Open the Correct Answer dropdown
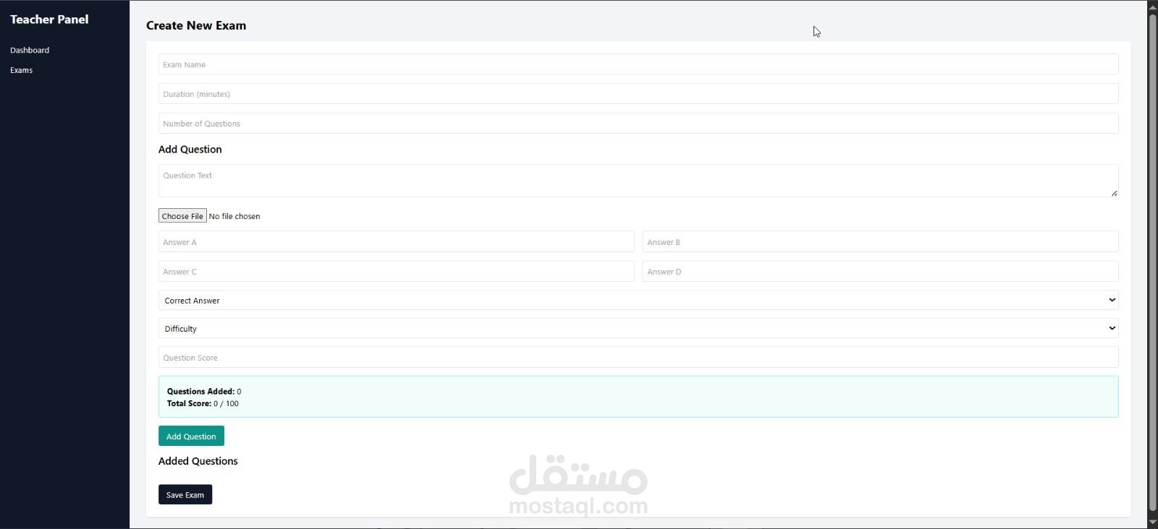 (638, 300)
